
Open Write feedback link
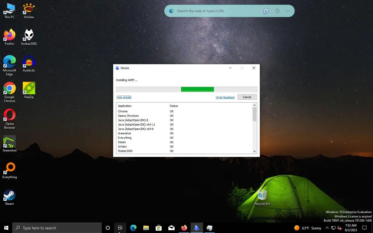[225, 97]
